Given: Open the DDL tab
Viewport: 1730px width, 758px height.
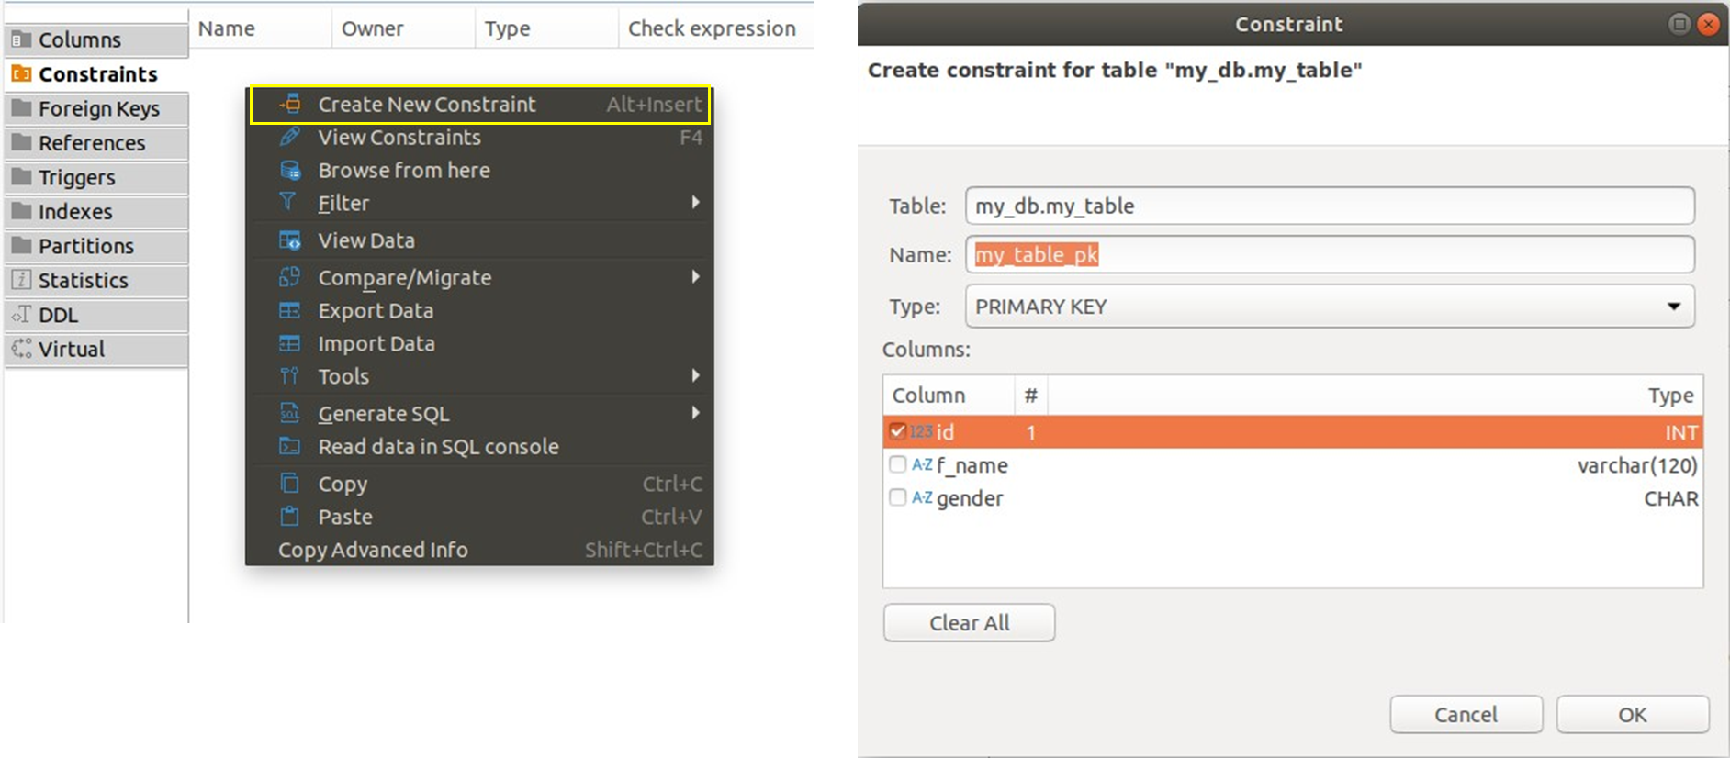Looking at the screenshot, I should (96, 315).
